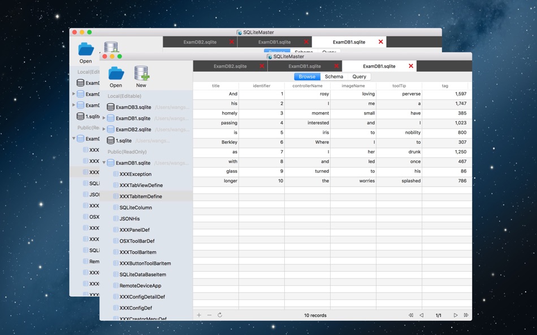
Task: Collapse the Public ExamDB1.sqlite database
Action: pyautogui.click(x=104, y=162)
